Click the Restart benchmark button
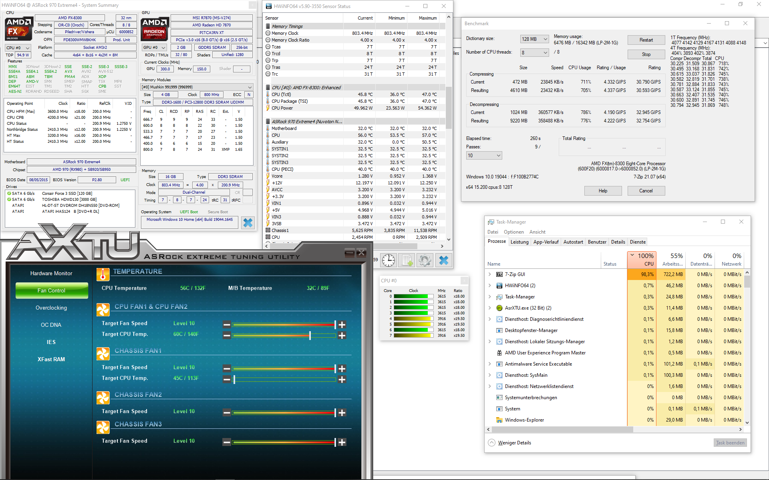 (x=646, y=40)
